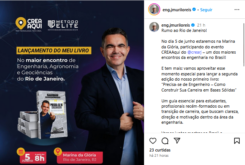Open comments with the speech bubble icon
This screenshot has height=165, width=245.
pos(165,141)
